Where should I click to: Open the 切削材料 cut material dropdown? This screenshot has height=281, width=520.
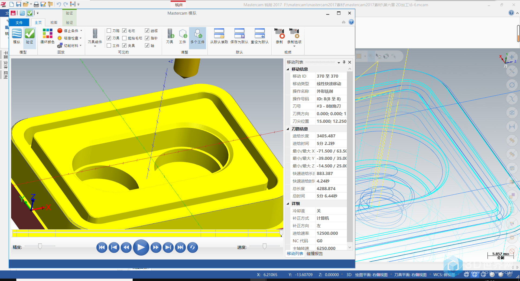70,45
